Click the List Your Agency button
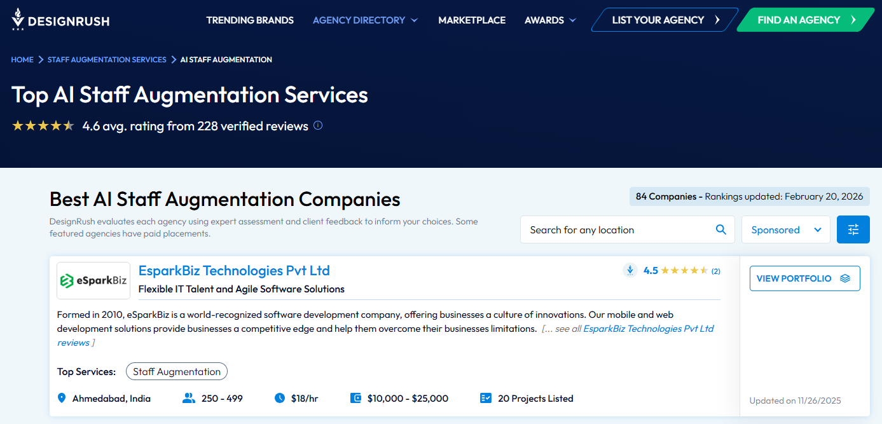This screenshot has width=882, height=424. [x=665, y=20]
